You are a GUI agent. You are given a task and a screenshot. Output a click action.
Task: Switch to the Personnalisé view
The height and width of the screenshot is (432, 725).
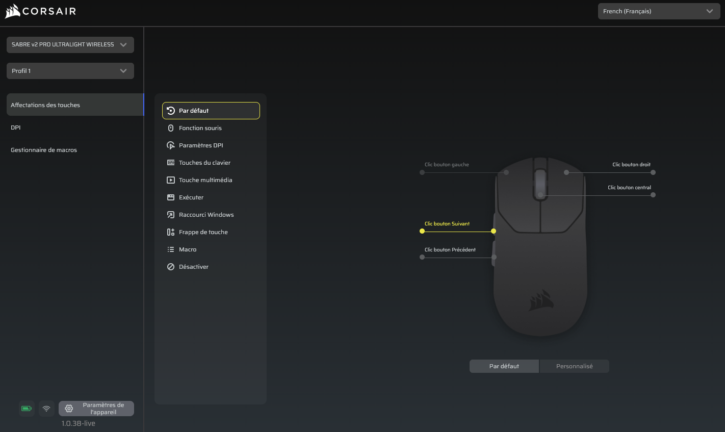tap(574, 366)
